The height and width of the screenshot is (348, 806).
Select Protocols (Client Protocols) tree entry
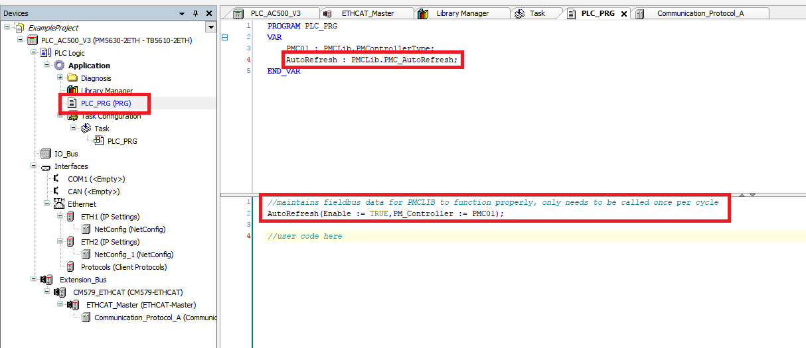(x=123, y=267)
